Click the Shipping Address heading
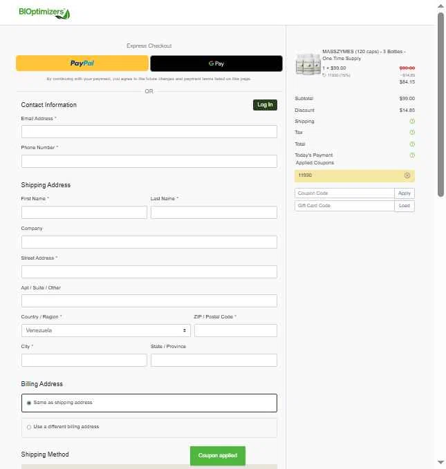 [x=46, y=185]
